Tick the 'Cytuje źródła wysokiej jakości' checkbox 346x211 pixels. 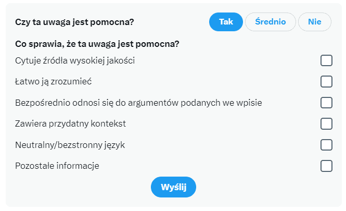(x=326, y=60)
